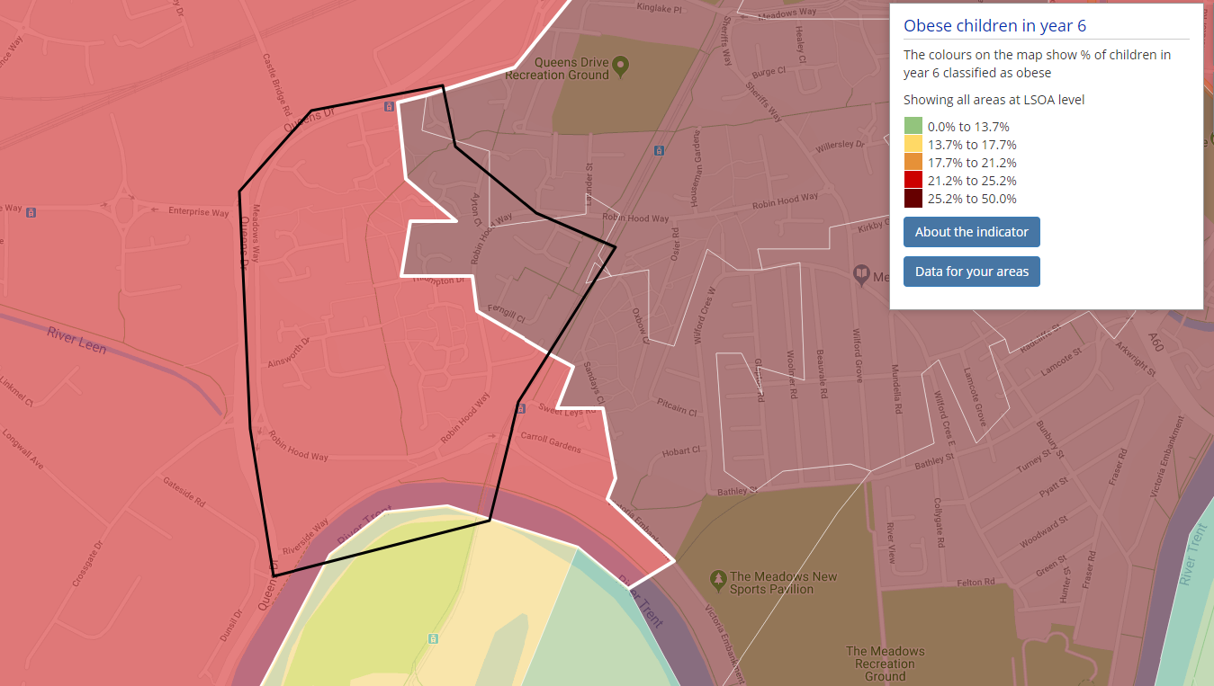Click dark red 25.2% to 50.0% legend swatch
Image resolution: width=1214 pixels, height=686 pixels.
913,199
